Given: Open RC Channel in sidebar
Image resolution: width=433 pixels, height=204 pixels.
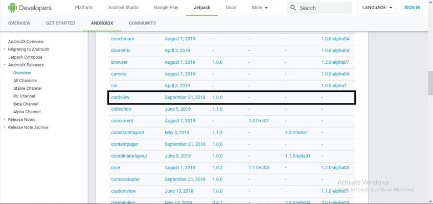Looking at the screenshot, I should coord(24,96).
